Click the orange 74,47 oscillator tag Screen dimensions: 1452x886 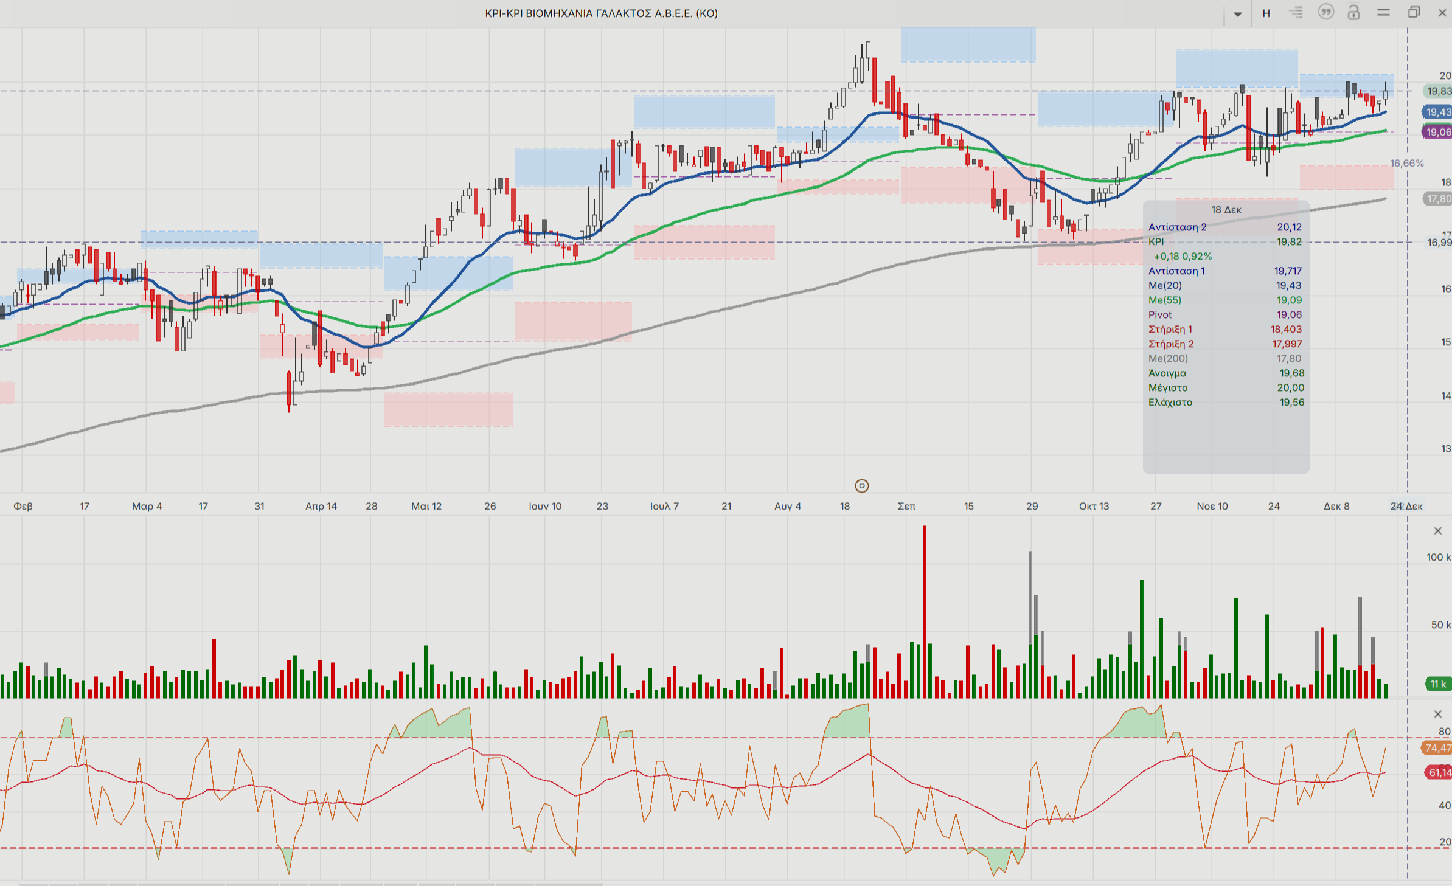tap(1437, 748)
